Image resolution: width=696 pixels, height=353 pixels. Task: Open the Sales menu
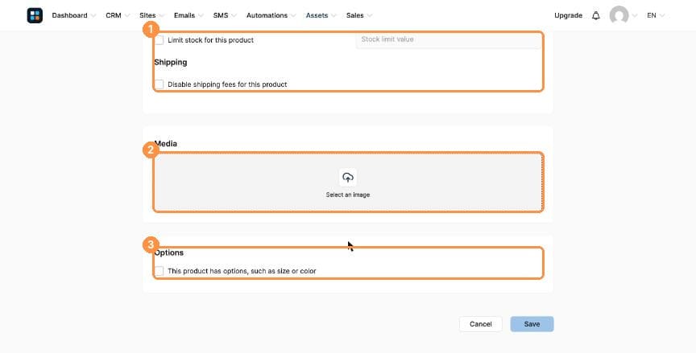click(355, 15)
